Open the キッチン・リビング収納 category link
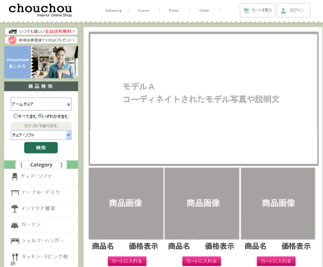This screenshot has width=323, height=267. 40,259
